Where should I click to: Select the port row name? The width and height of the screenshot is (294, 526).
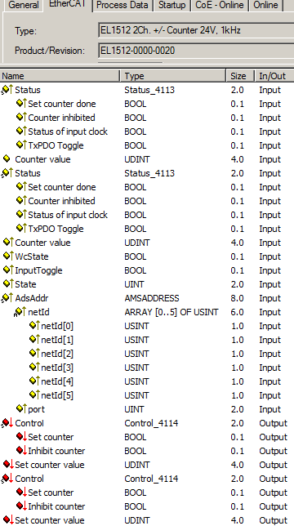click(36, 409)
